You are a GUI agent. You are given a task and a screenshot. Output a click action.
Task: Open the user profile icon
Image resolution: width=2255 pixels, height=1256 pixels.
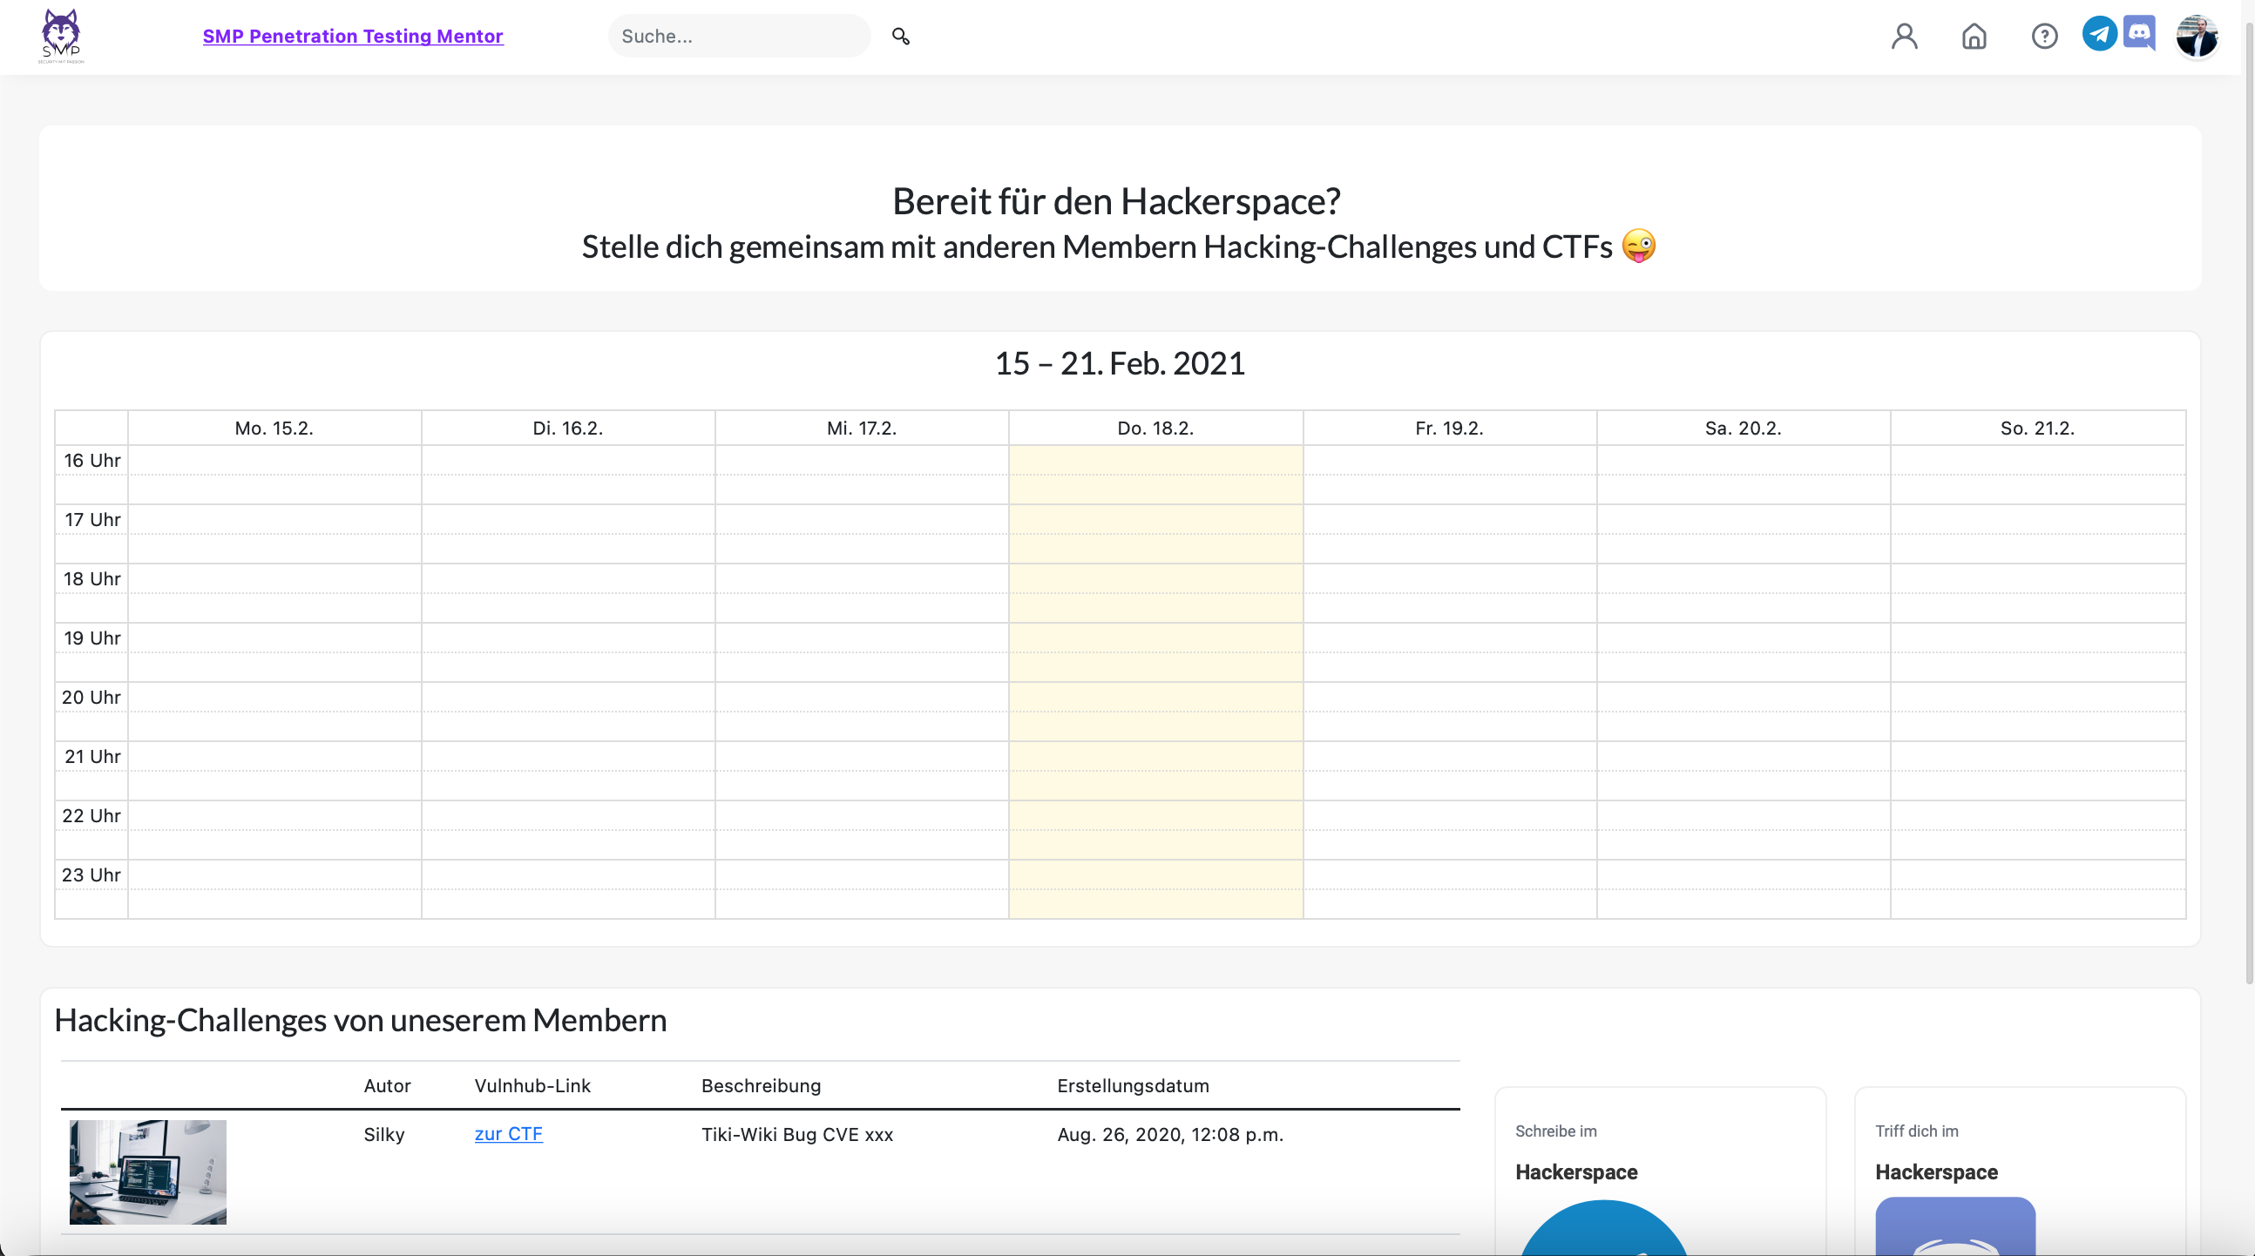(1904, 36)
